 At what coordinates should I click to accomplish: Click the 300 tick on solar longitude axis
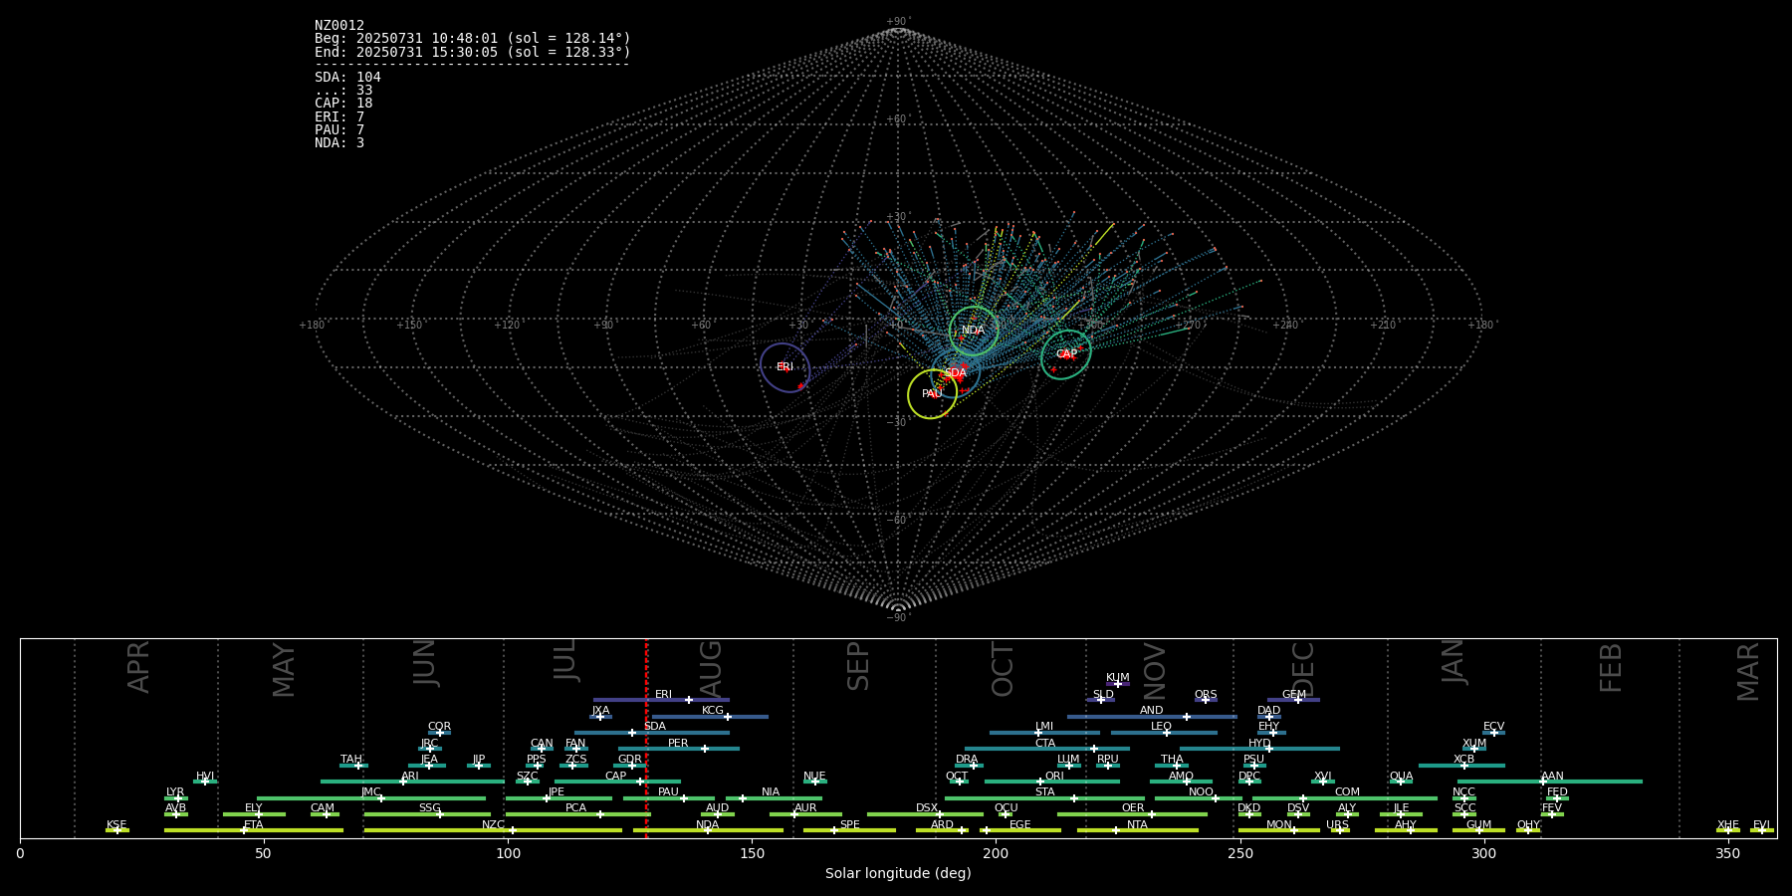tap(1483, 853)
